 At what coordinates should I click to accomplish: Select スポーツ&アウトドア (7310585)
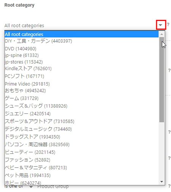81,121
